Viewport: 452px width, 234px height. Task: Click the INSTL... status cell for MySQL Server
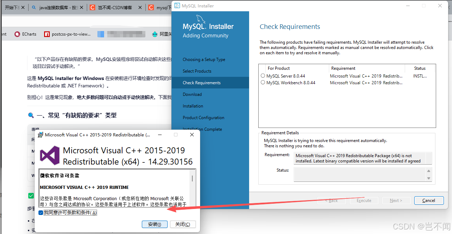click(x=420, y=76)
